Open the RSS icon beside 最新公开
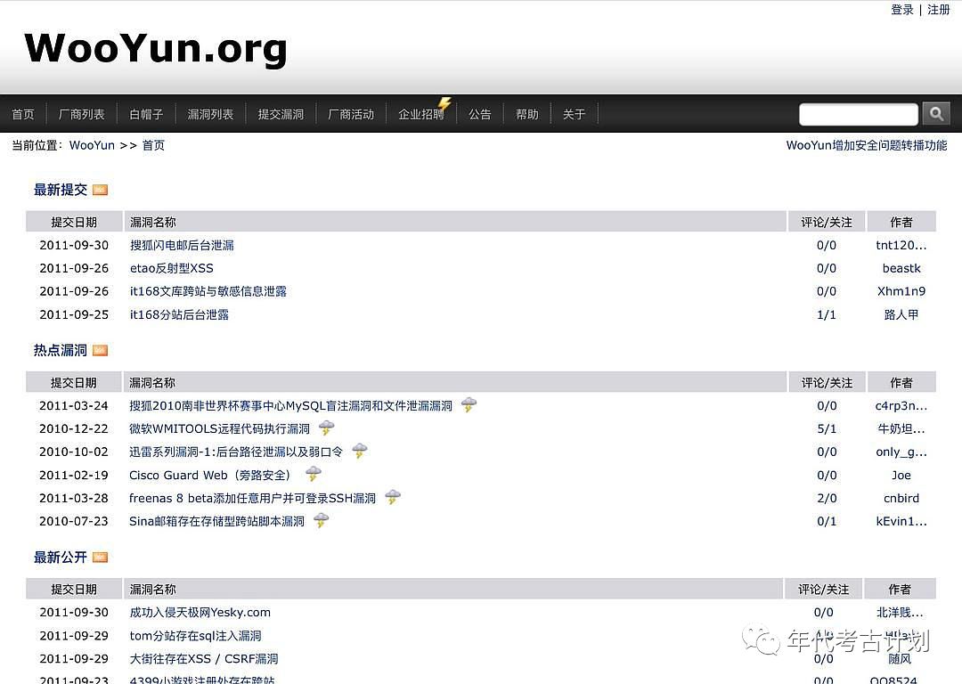This screenshot has height=684, width=962. (100, 557)
